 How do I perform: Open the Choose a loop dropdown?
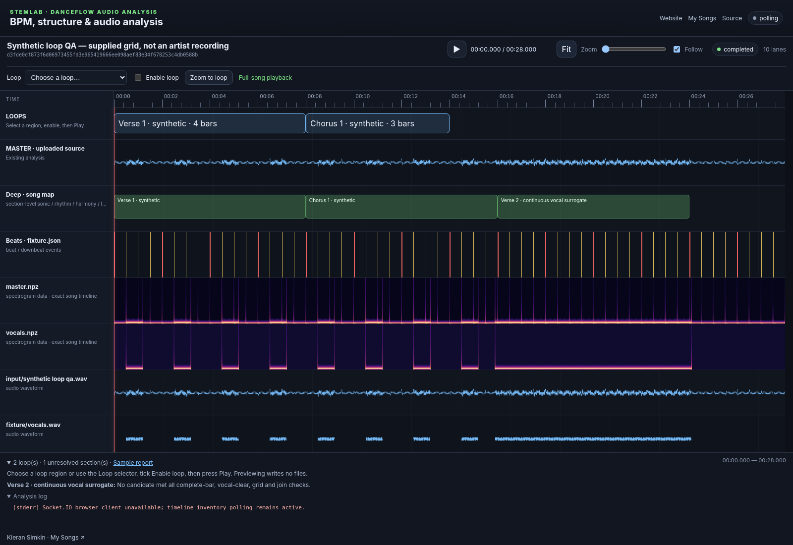coord(76,77)
